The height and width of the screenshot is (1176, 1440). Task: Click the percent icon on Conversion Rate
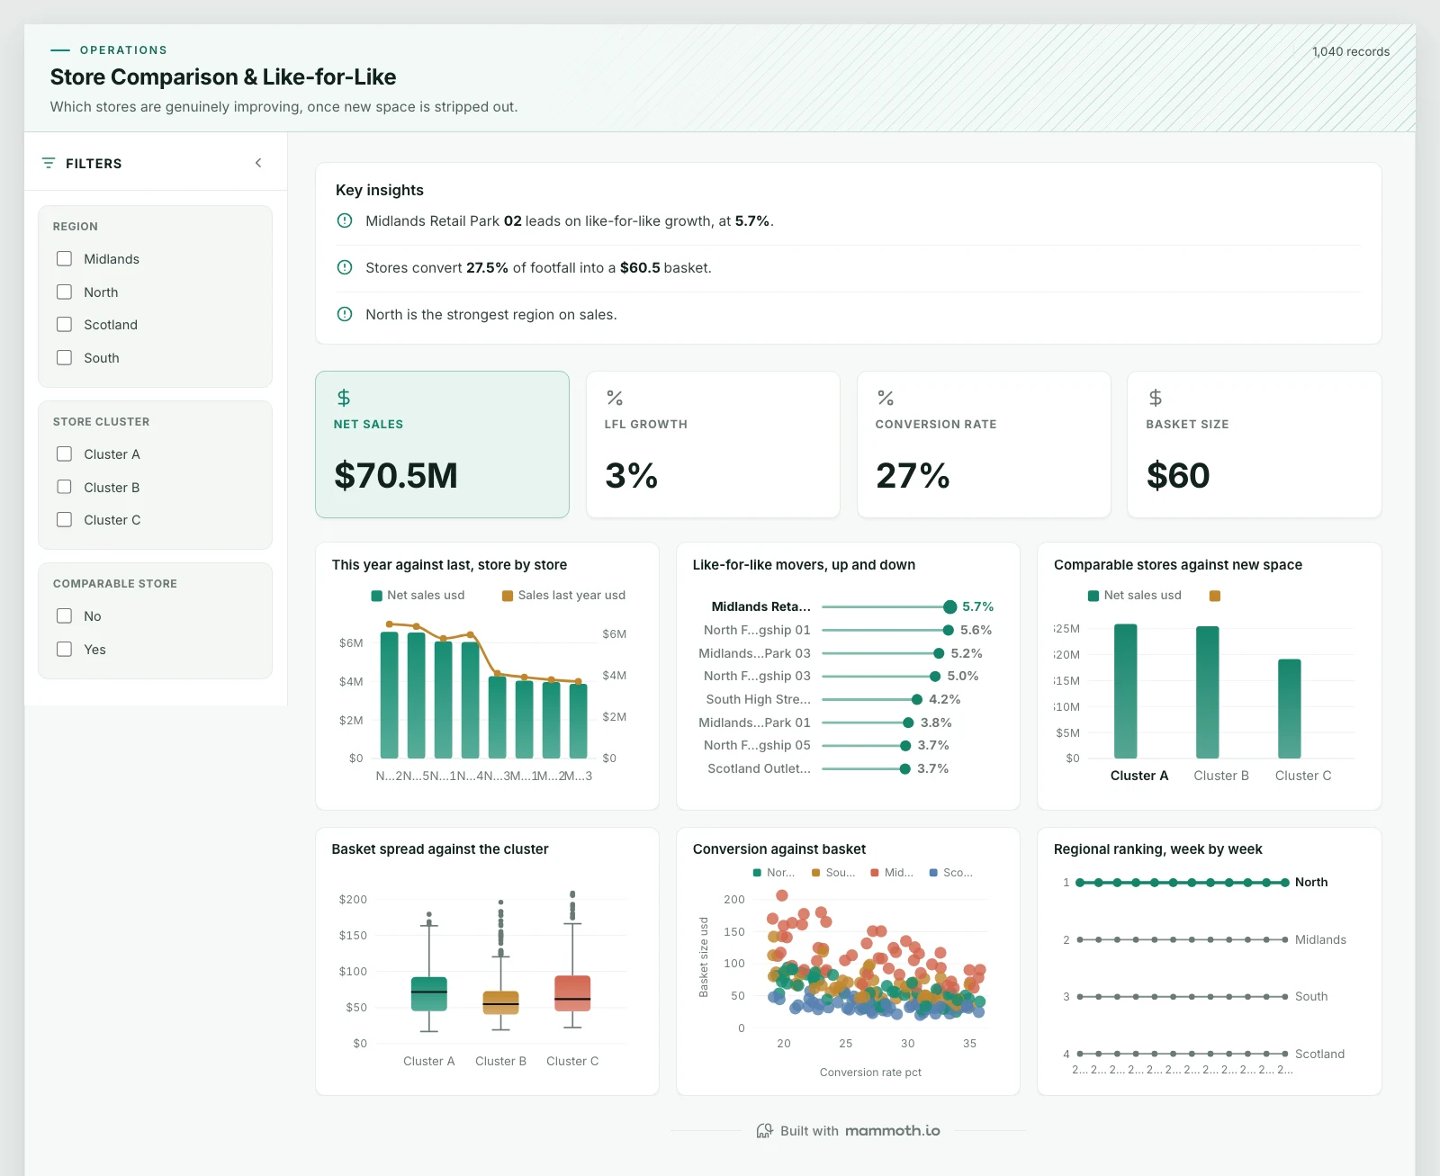tap(886, 398)
